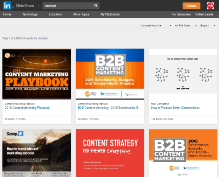Click '2016 Content Marketing Playbook' title link
Viewport: 219px width, 177px height.
(x=27, y=108)
